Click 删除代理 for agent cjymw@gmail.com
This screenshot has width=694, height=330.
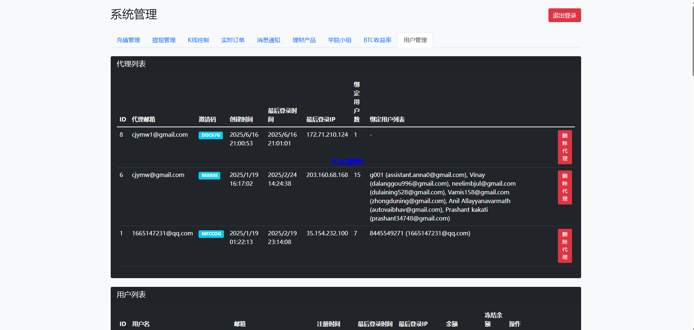click(564, 187)
